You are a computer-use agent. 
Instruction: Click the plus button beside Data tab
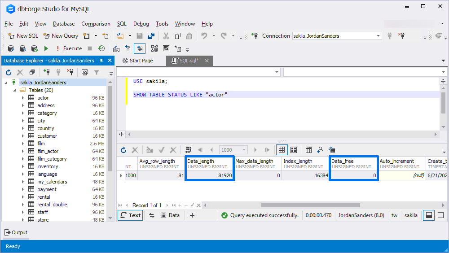(192, 215)
